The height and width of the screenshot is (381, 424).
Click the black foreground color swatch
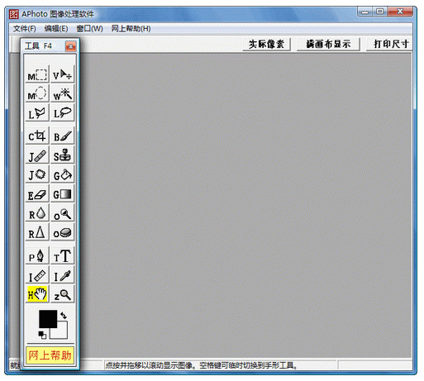click(x=48, y=319)
